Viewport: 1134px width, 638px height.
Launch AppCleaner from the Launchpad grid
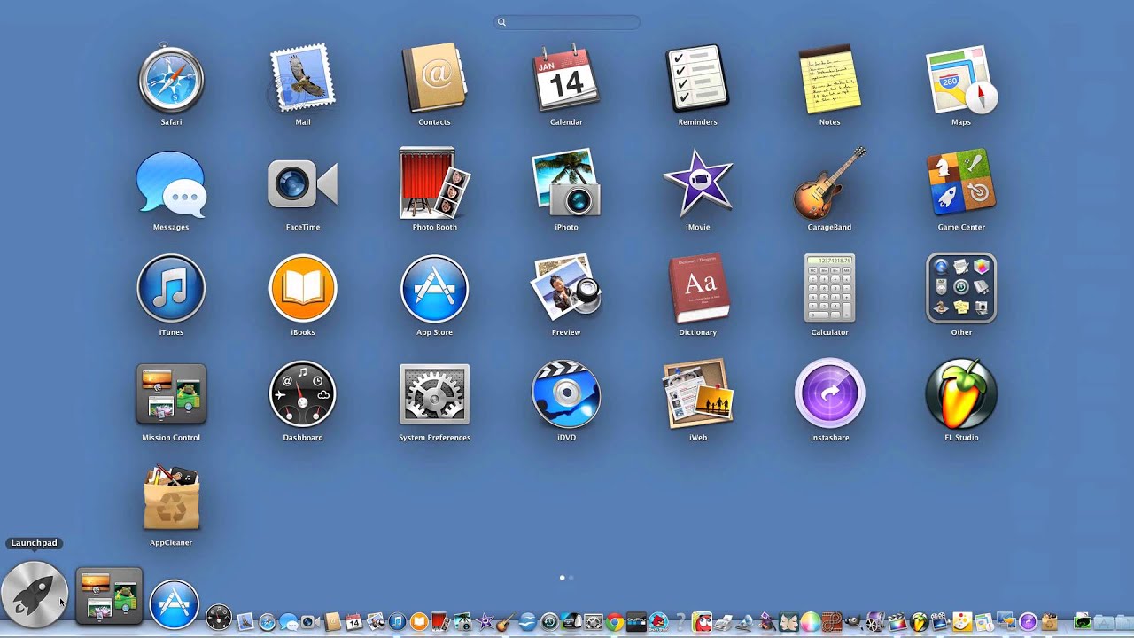point(171,499)
